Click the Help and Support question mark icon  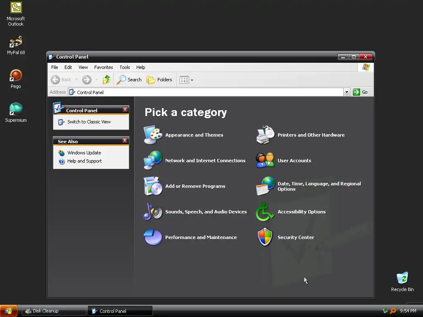tap(62, 161)
